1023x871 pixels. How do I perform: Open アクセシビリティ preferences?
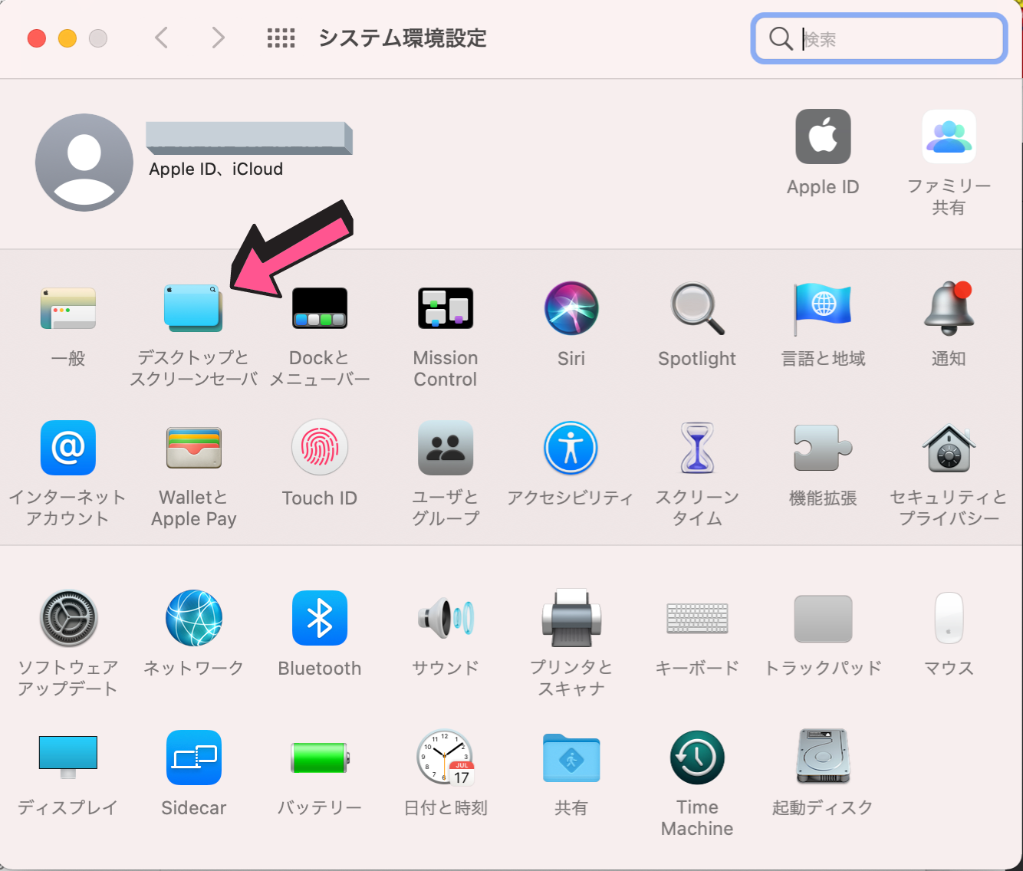coord(571,448)
